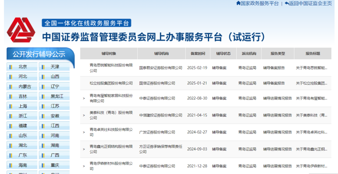Click 中信建投证券股份有限公司 cell

[x=161, y=115]
